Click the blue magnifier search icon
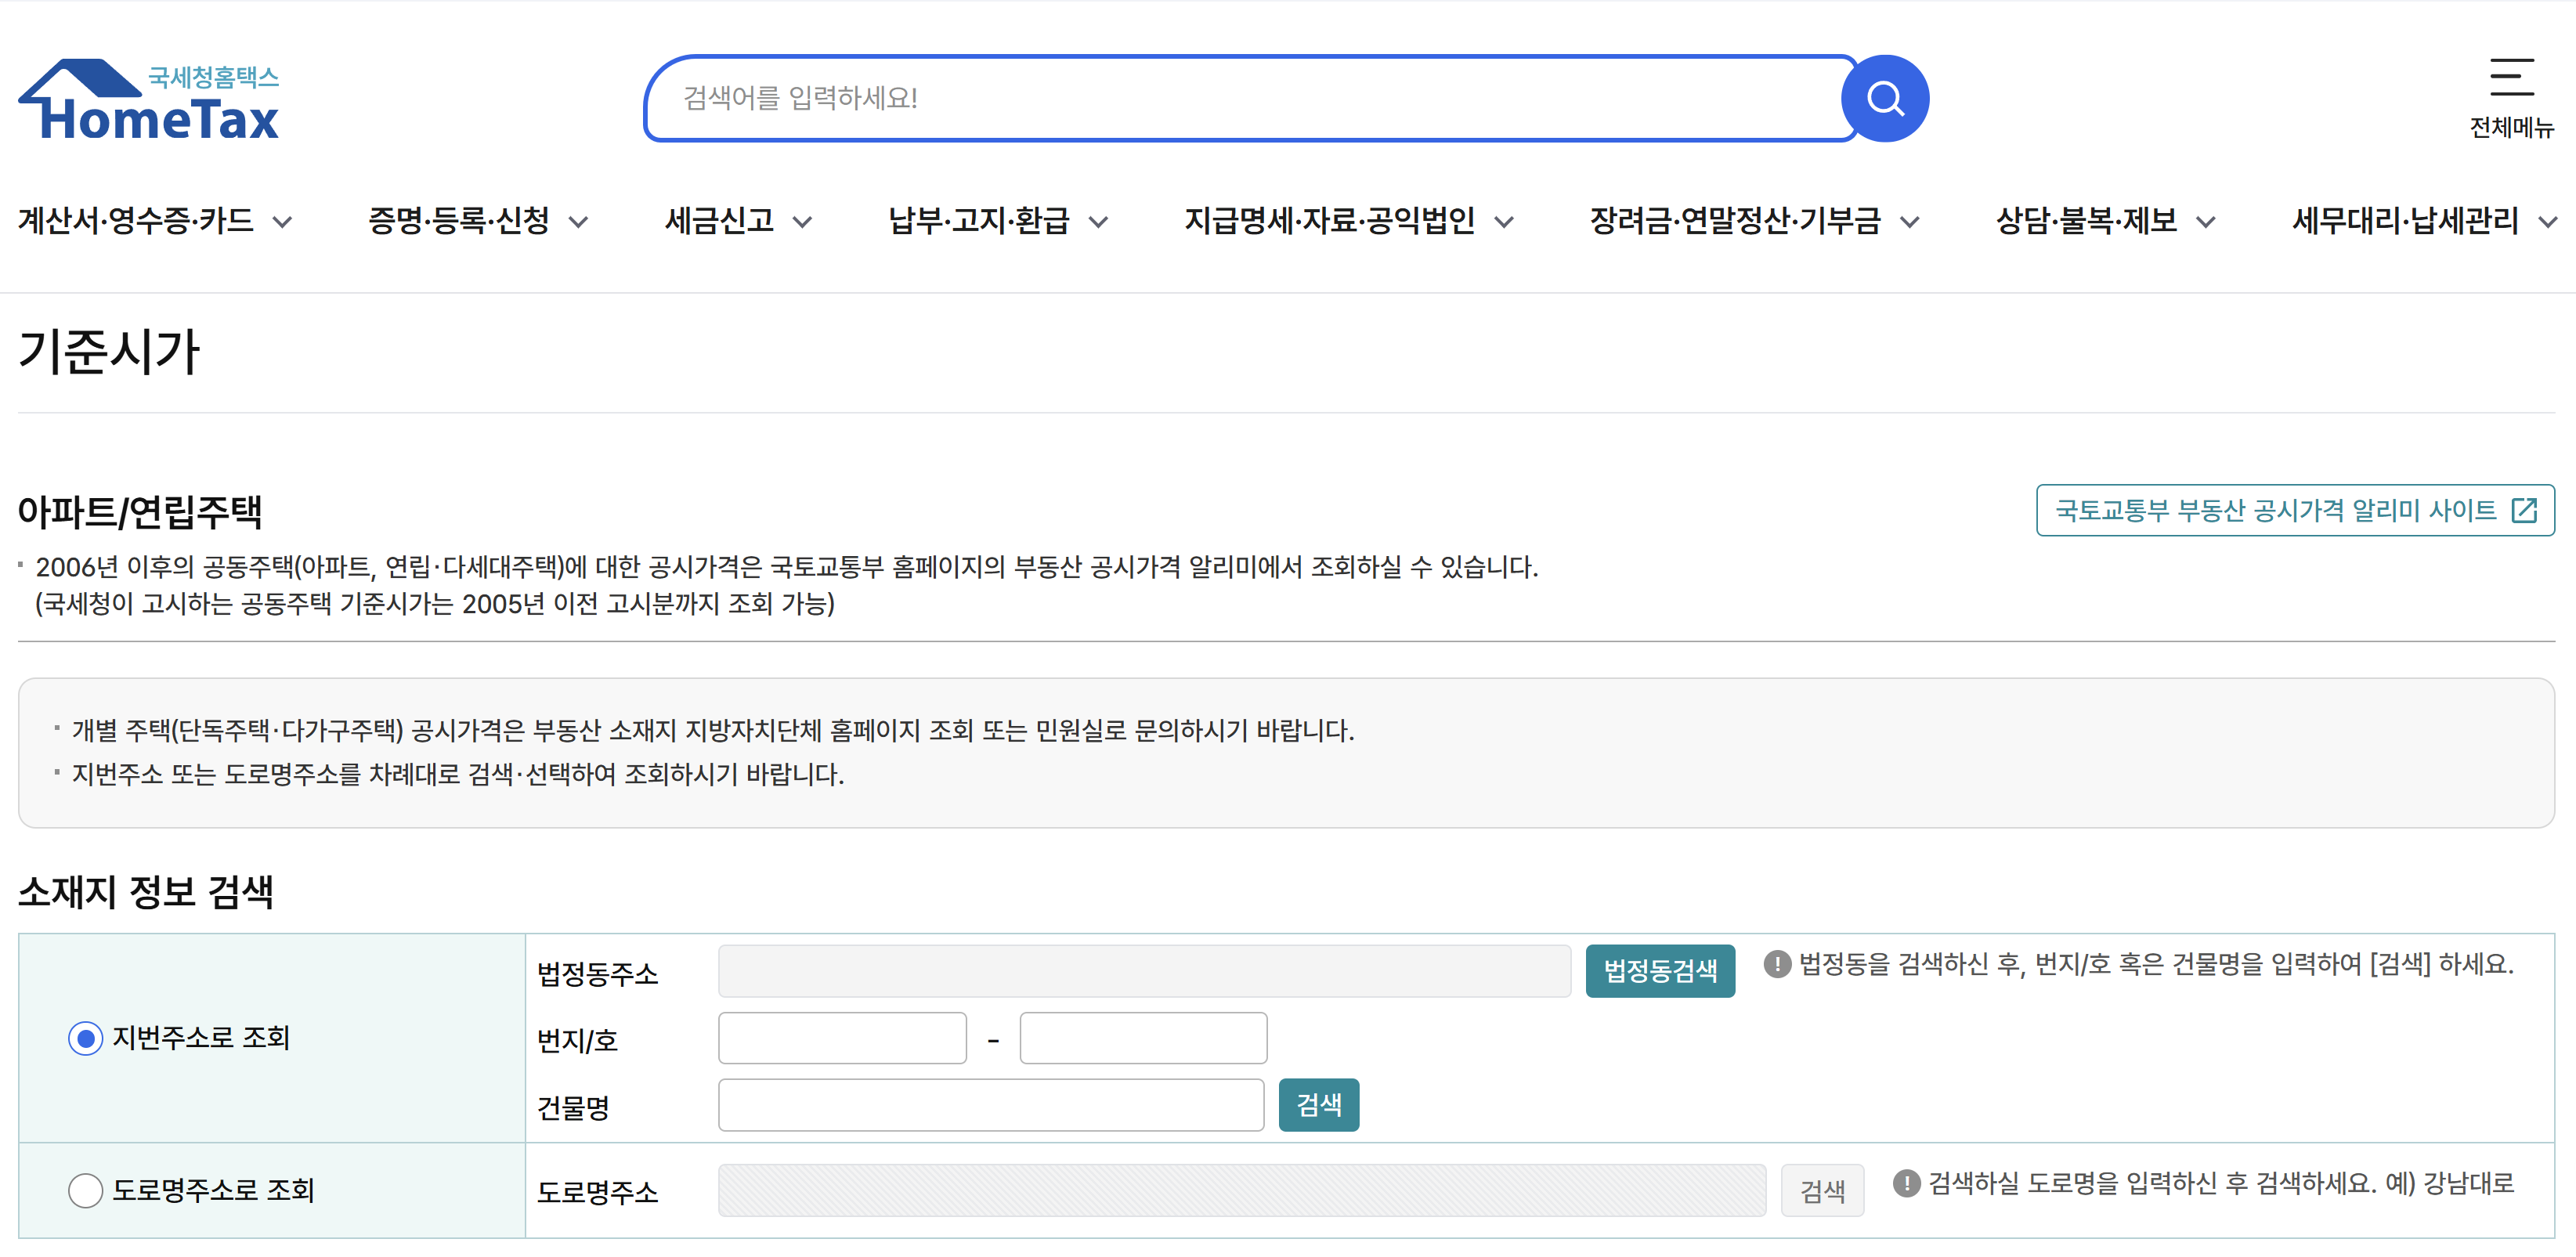 click(x=1884, y=98)
